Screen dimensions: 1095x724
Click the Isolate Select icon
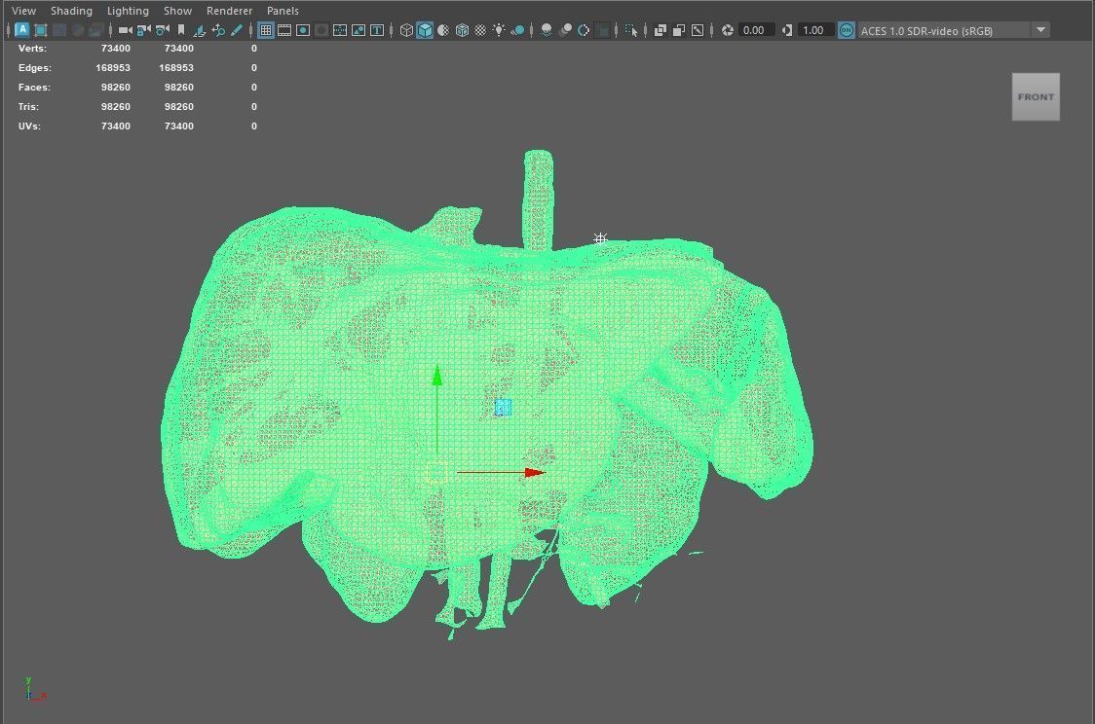click(x=631, y=30)
